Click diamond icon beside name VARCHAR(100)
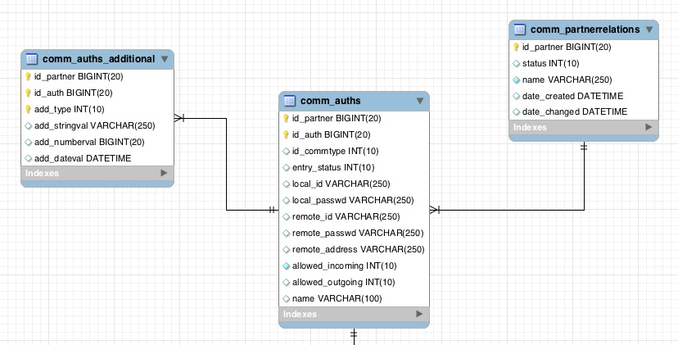This screenshot has width=678, height=345. [287, 298]
